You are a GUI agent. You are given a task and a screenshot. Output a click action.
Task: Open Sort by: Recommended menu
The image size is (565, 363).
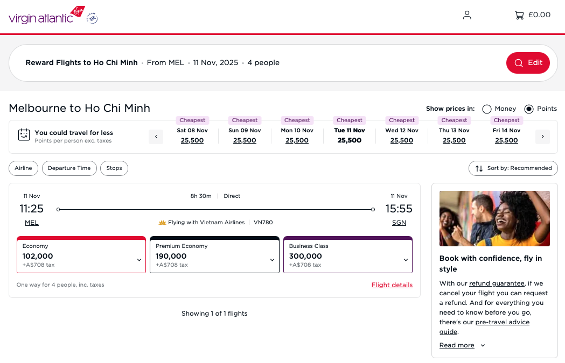coord(513,168)
